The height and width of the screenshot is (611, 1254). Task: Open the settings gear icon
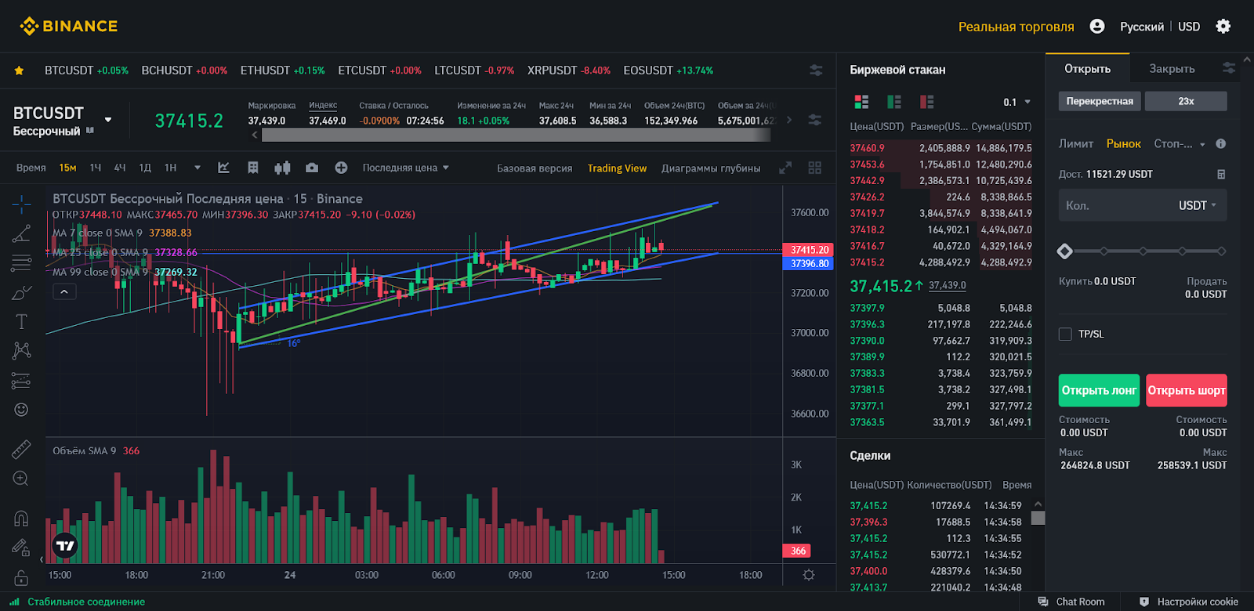click(x=1223, y=27)
